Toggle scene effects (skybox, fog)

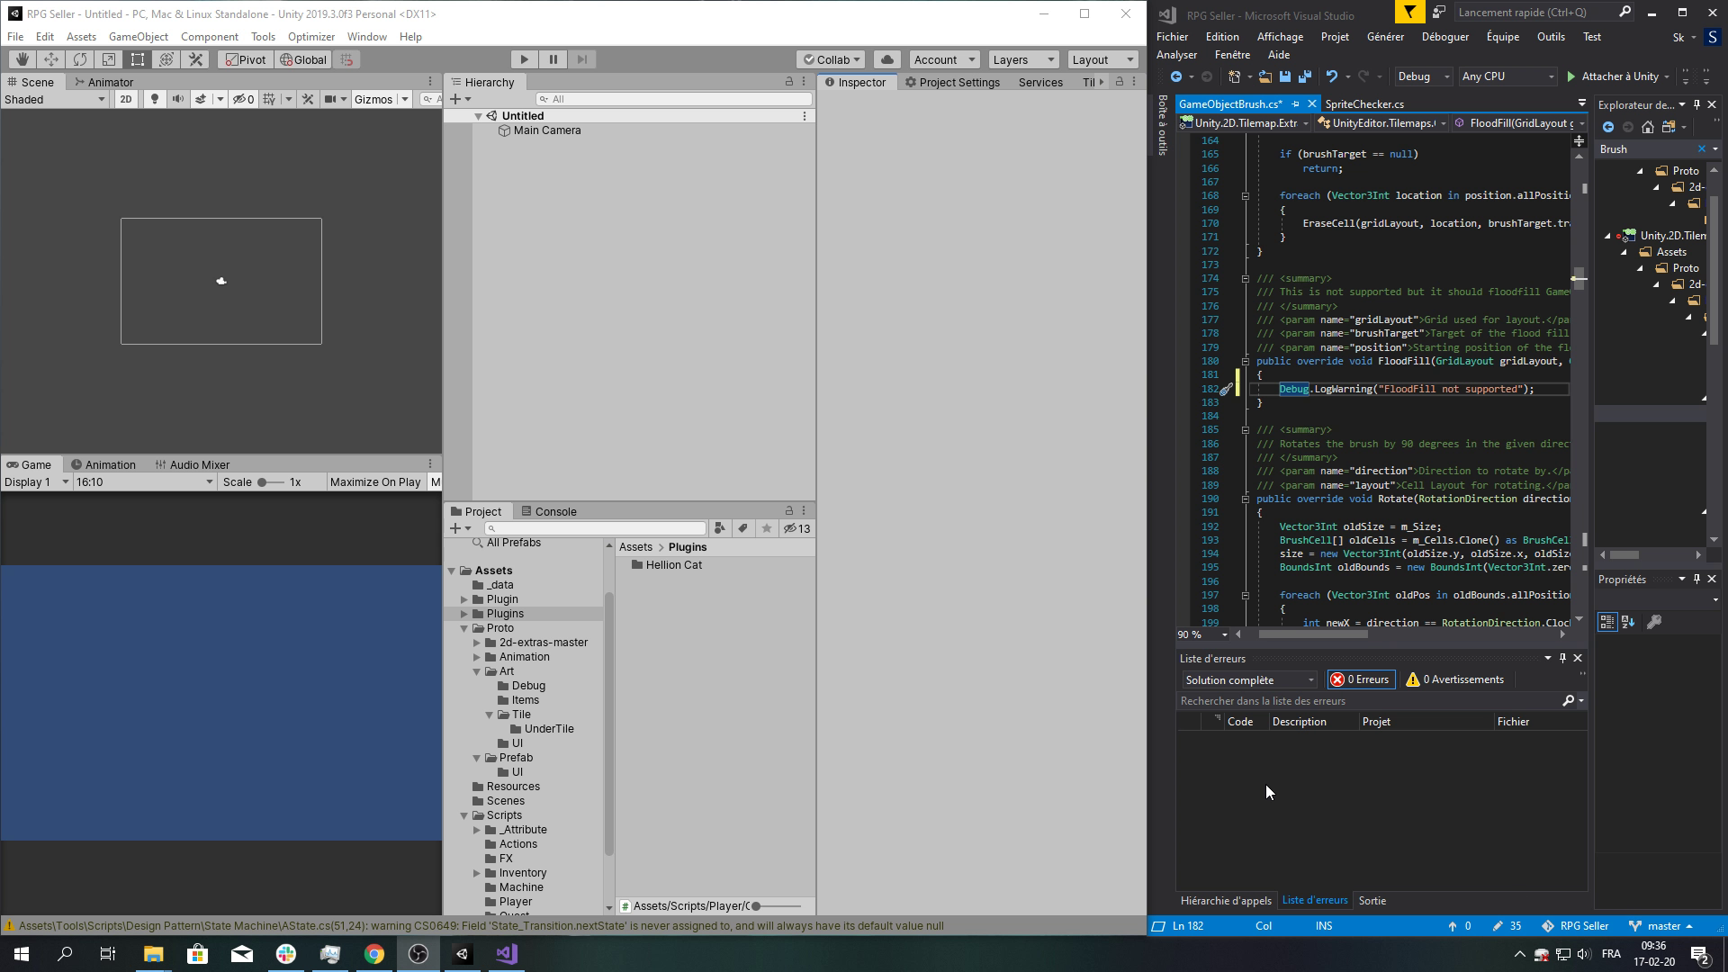click(x=202, y=99)
